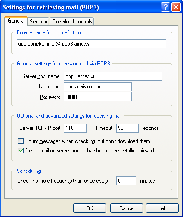Viewport: 183px width, 217px height.
Task: Click the question mark help icon in title bar
Action: click(165, 7)
